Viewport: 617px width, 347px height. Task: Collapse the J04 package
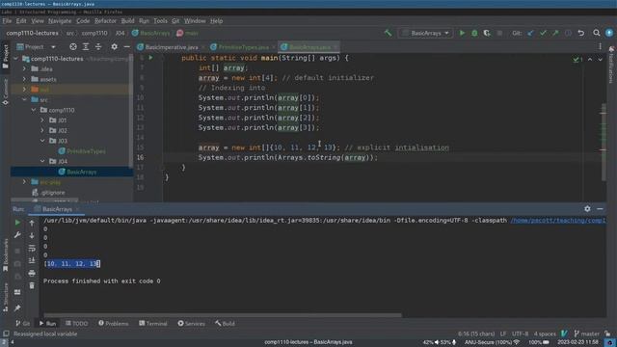pyautogui.click(x=42, y=161)
